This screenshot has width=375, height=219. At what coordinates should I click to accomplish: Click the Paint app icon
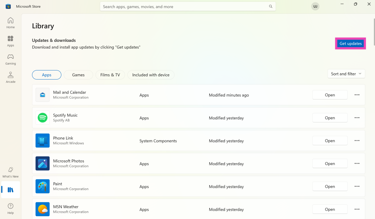click(x=43, y=187)
